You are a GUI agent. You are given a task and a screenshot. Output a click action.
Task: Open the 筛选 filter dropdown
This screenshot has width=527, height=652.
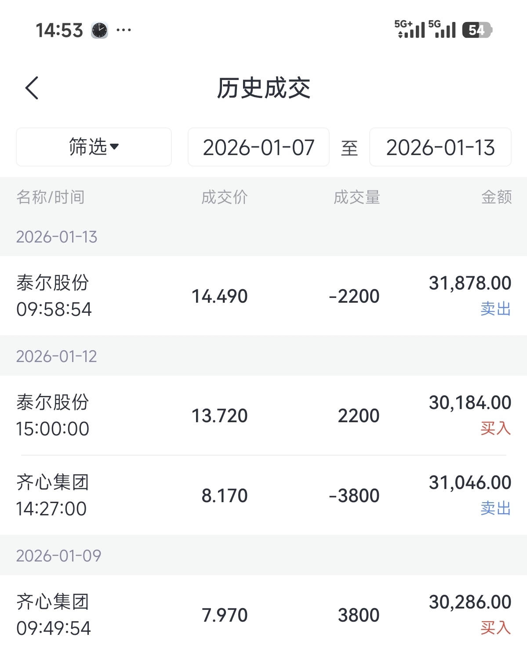tap(94, 147)
